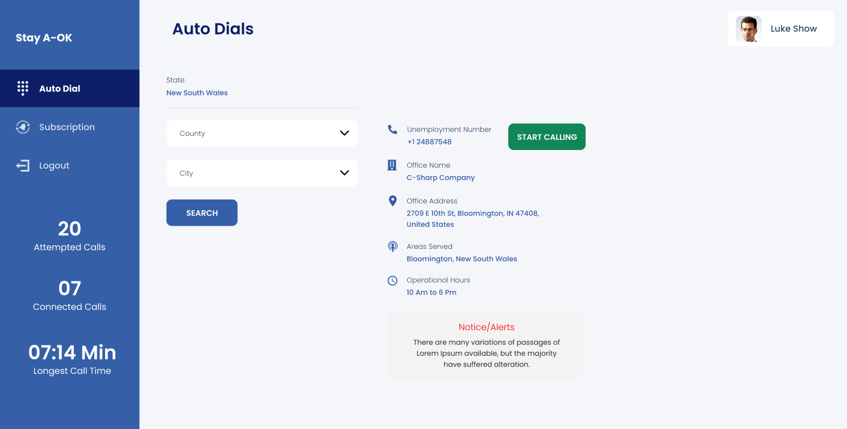Image resolution: width=847 pixels, height=429 pixels.
Task: Click the Subscription sidebar icon
Action: (23, 127)
